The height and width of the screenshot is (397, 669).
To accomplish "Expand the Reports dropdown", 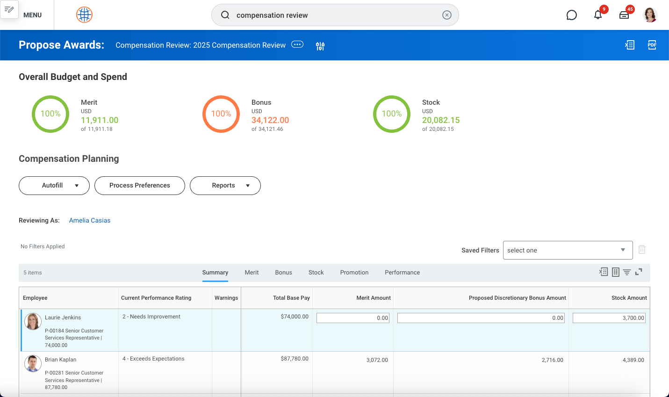I will 225,186.
